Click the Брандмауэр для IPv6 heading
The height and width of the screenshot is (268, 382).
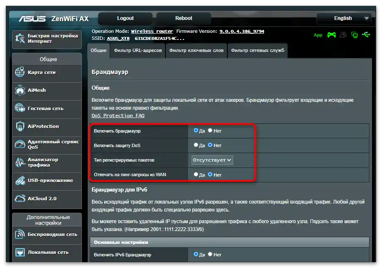tap(119, 189)
